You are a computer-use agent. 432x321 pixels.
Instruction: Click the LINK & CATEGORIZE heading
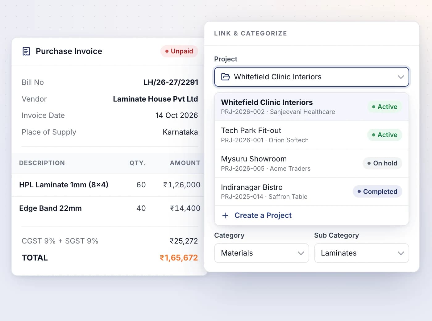[251, 33]
